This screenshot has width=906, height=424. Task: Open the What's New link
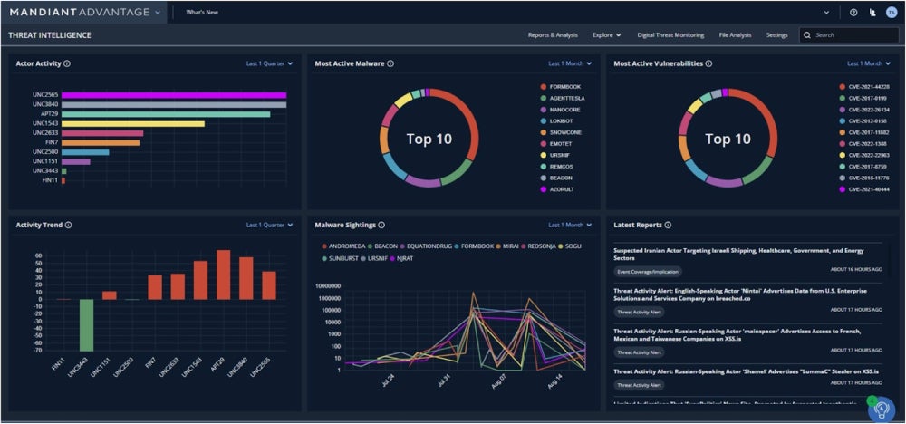(x=201, y=13)
